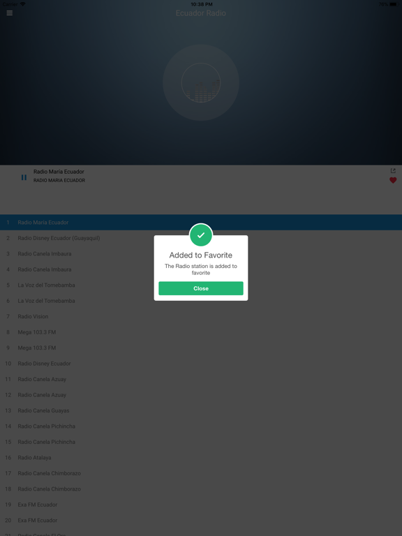Select station 20 Exa FM Ecuador
The height and width of the screenshot is (536, 402).
[x=201, y=520]
